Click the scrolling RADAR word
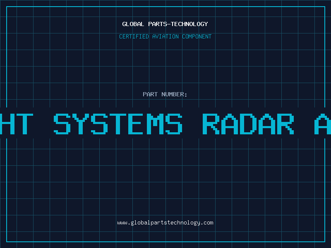331x248 pixels. [248, 124]
